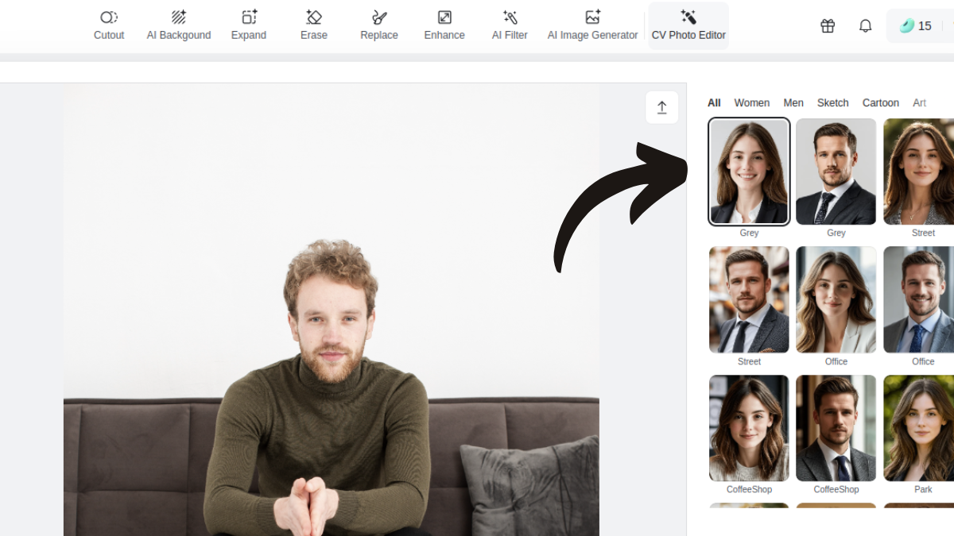
Task: Open the CV Photo Editor
Action: pyautogui.click(x=688, y=25)
